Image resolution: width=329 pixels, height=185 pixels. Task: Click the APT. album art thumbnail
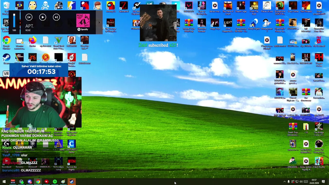83,21
